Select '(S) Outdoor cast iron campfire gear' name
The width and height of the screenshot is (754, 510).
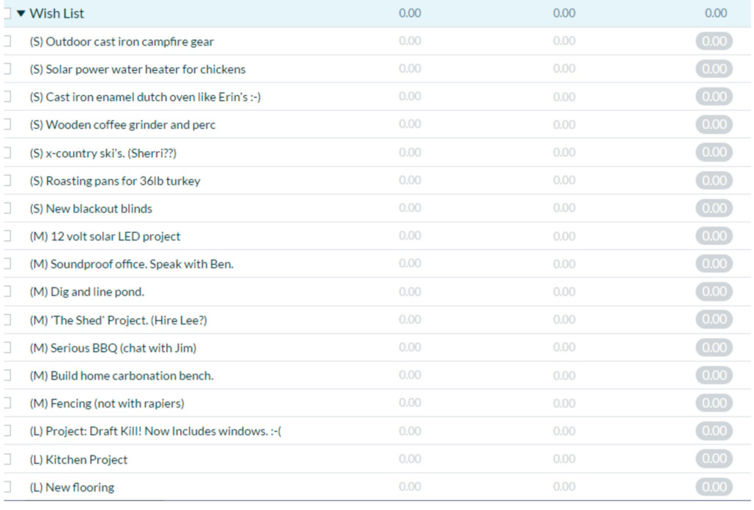(x=121, y=42)
